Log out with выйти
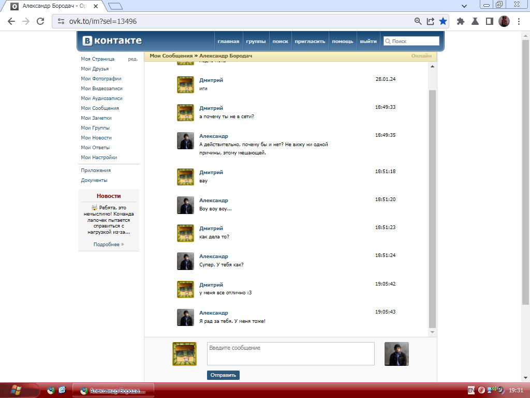The image size is (530, 398). pos(368,41)
